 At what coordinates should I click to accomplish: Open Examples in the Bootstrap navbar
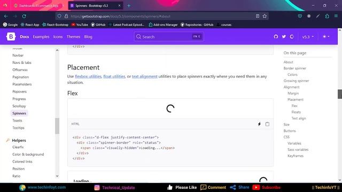(41, 37)
